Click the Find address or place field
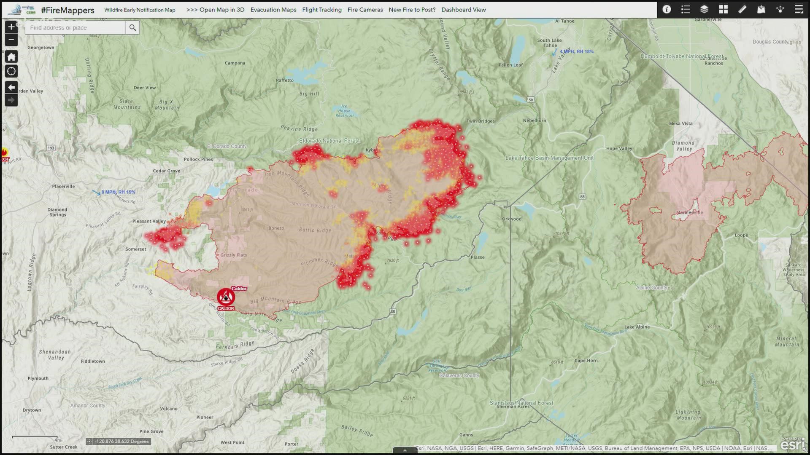The width and height of the screenshot is (810, 455). tap(75, 28)
